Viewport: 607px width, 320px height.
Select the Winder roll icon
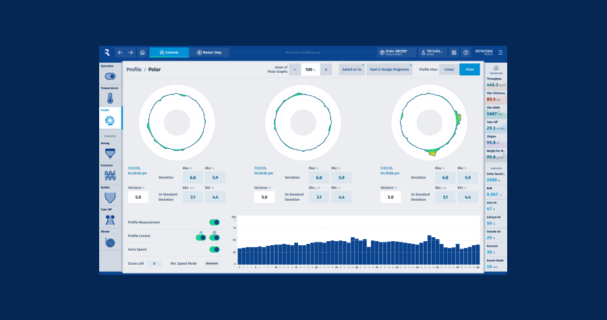[110, 242]
